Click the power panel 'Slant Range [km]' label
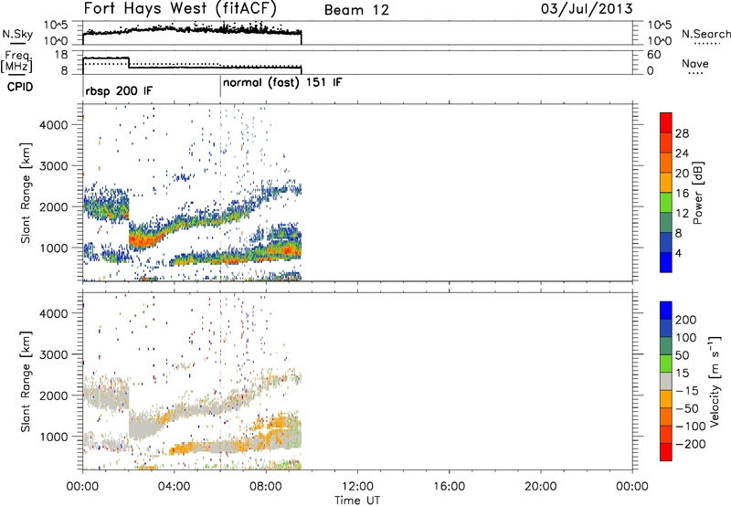Viewport: 731px width, 506px height. [26, 193]
